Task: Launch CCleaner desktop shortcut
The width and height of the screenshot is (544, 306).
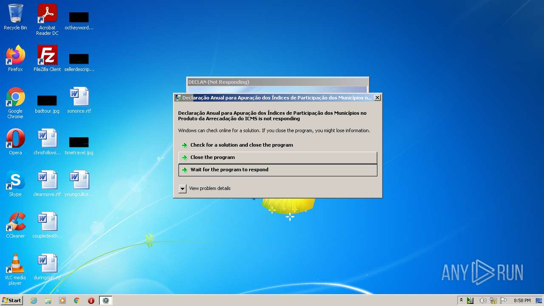Action: pyautogui.click(x=15, y=225)
